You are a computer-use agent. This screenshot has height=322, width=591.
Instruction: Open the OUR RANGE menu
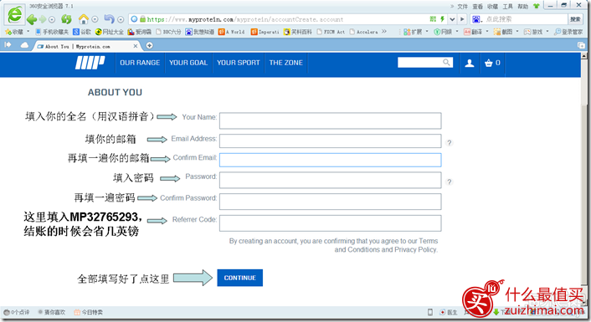[140, 63]
